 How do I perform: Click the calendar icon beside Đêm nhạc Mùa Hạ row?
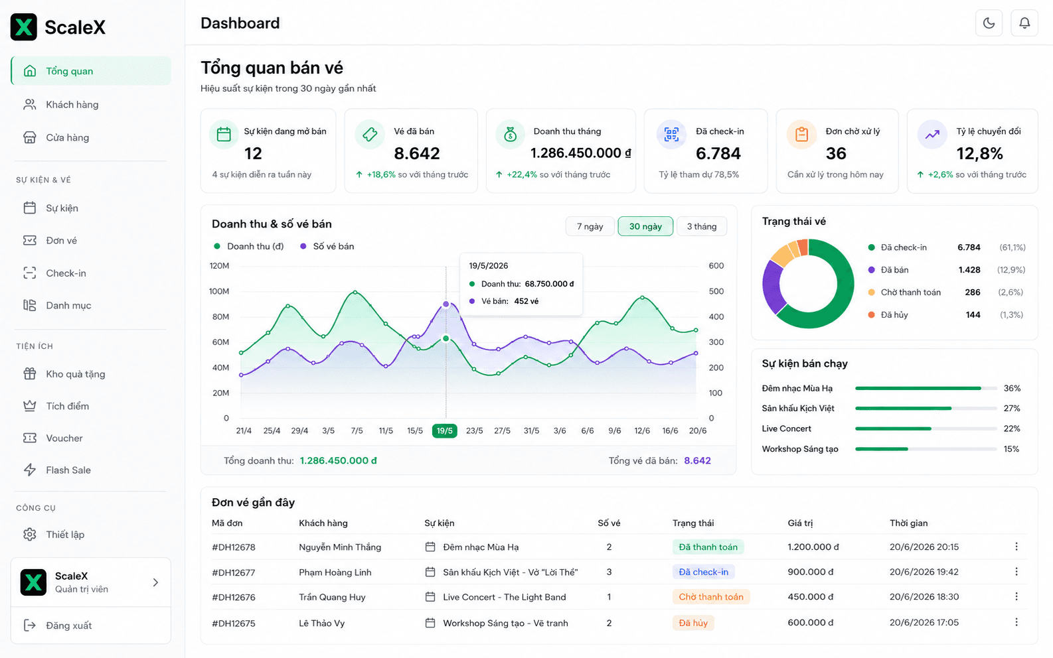point(430,547)
